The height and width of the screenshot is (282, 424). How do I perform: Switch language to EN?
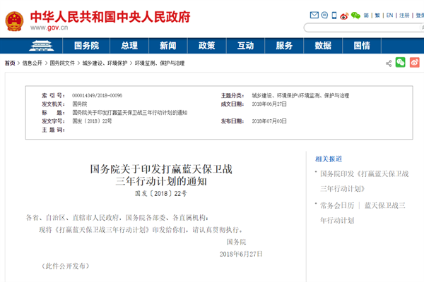coord(389,15)
